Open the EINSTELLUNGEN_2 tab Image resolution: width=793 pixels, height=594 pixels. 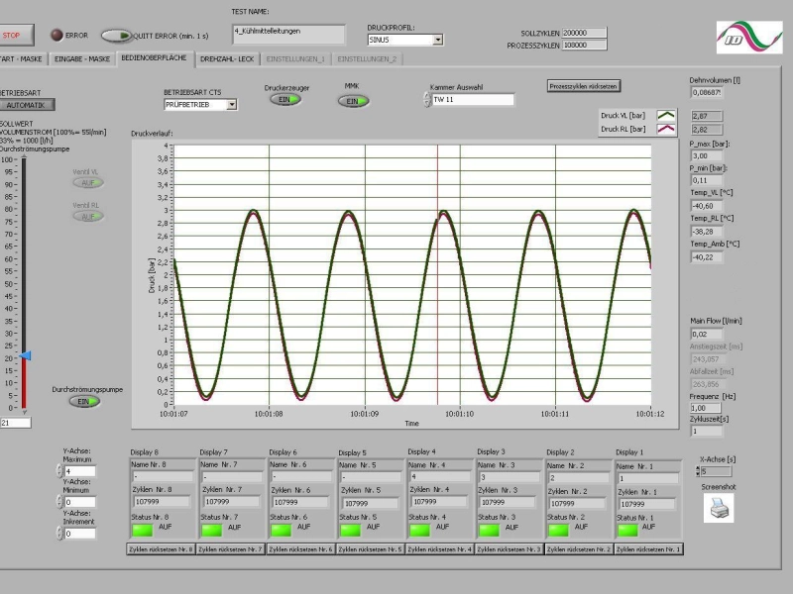(x=367, y=59)
